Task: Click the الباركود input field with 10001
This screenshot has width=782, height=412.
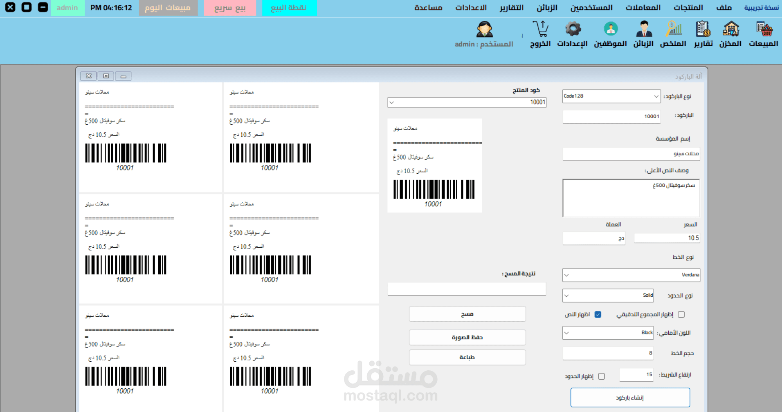Action: point(611,116)
